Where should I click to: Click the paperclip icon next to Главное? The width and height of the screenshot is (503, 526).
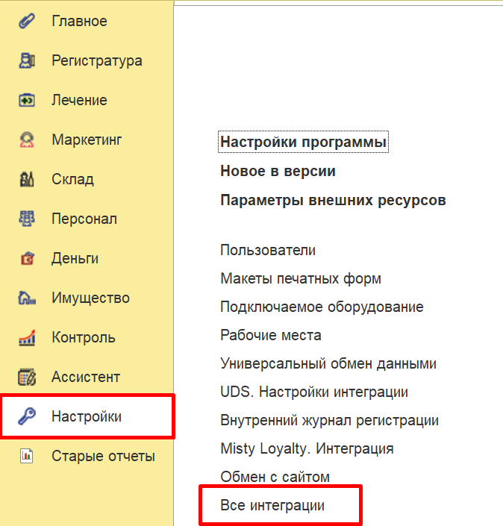27,21
